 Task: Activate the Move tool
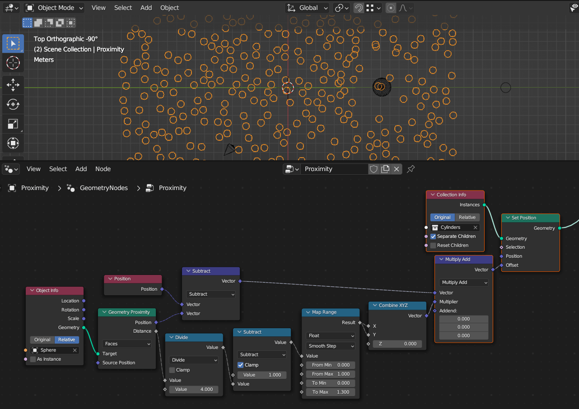click(x=13, y=84)
